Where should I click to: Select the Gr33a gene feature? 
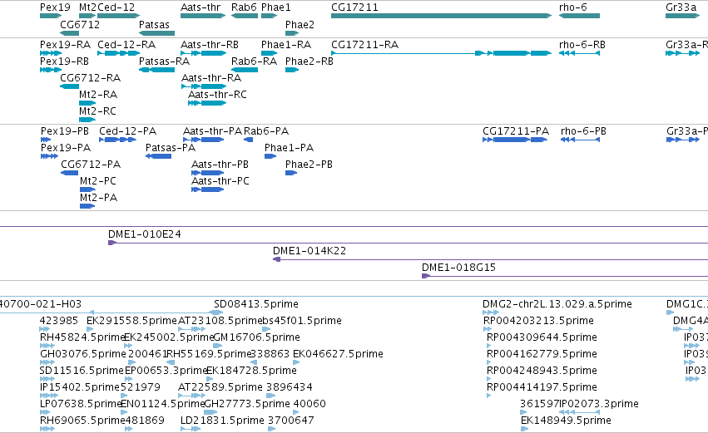[683, 16]
